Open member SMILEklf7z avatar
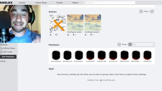 pos(147,55)
